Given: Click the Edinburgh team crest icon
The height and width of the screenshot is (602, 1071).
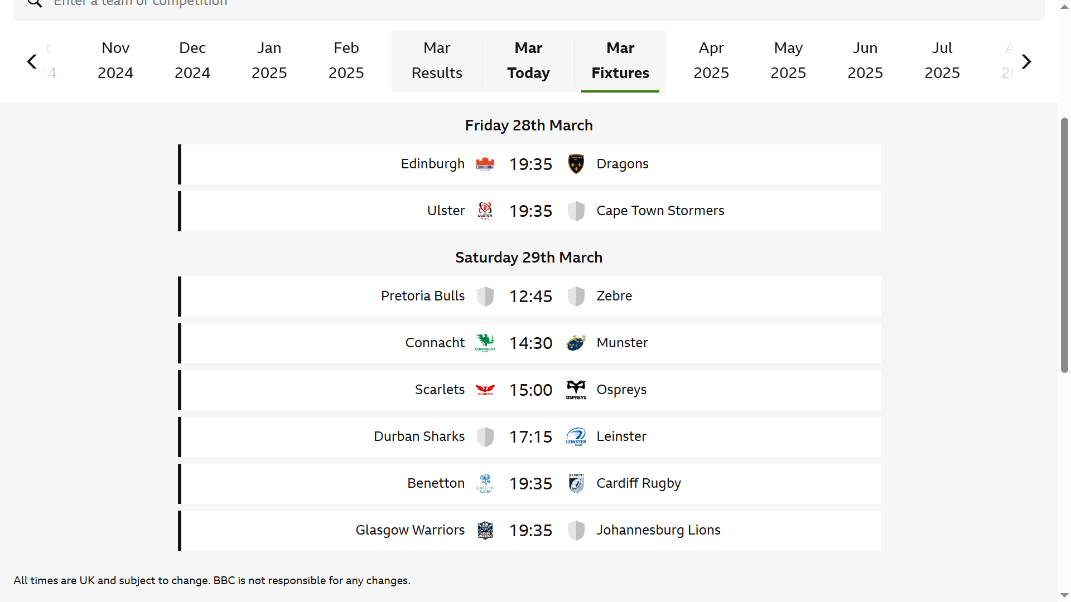Looking at the screenshot, I should pyautogui.click(x=485, y=164).
